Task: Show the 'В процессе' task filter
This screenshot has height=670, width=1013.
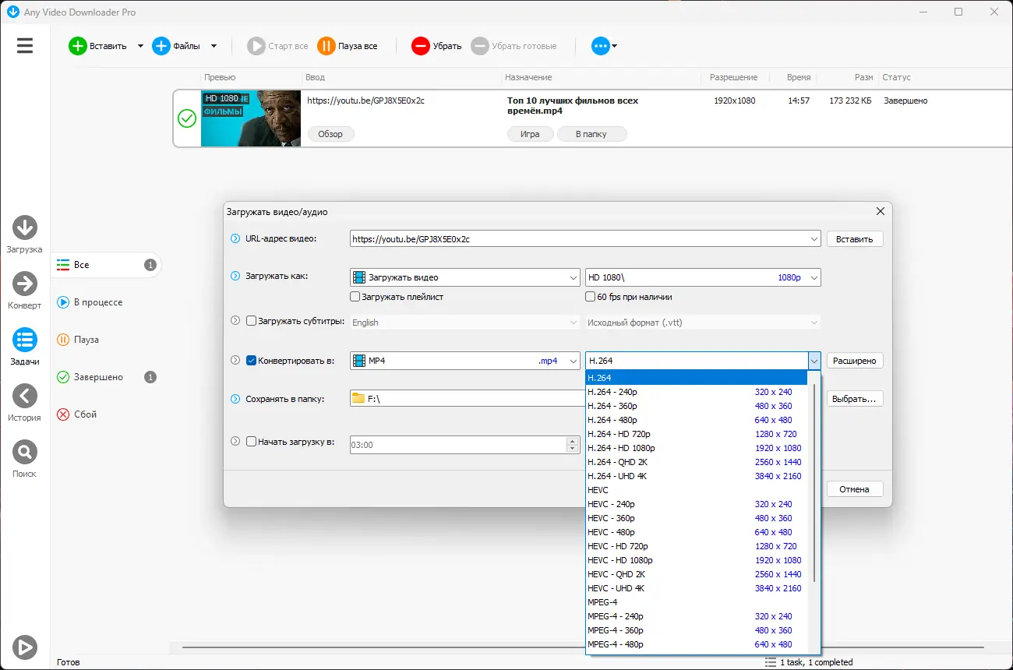Action: click(x=106, y=302)
